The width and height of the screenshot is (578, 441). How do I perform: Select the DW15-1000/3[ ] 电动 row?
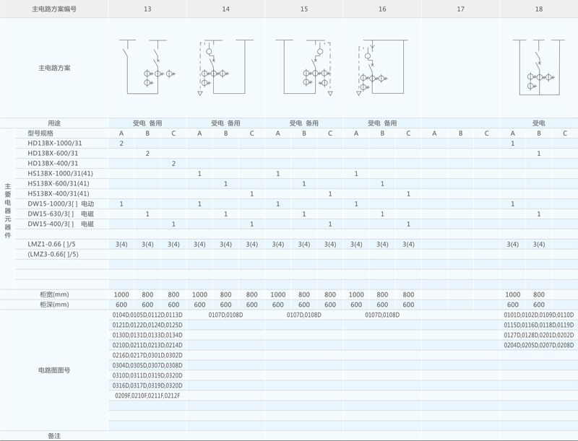(x=61, y=204)
